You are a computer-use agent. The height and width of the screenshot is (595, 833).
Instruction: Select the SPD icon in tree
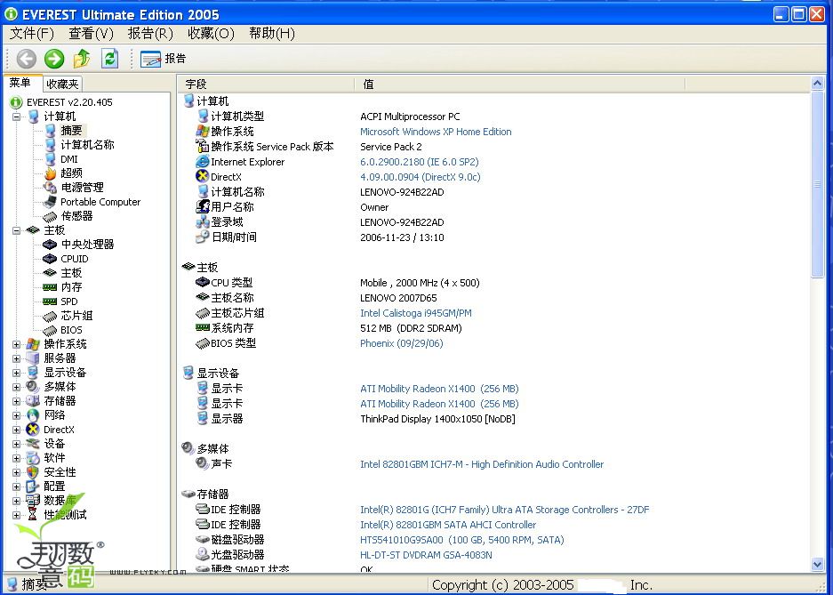50,302
